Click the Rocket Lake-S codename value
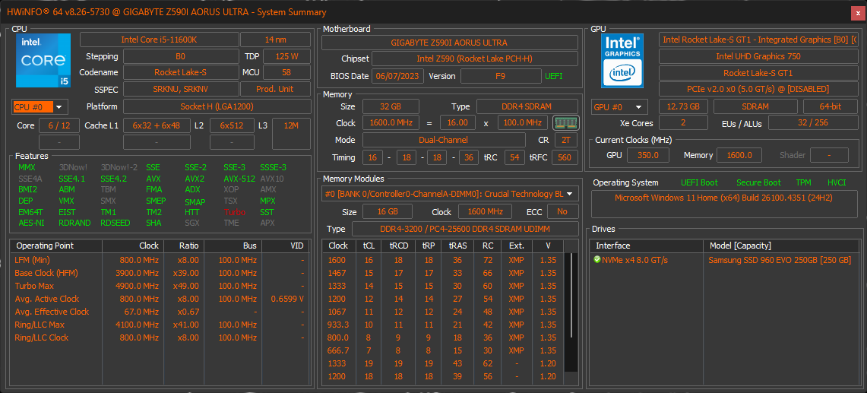867x393 pixels. [180, 72]
